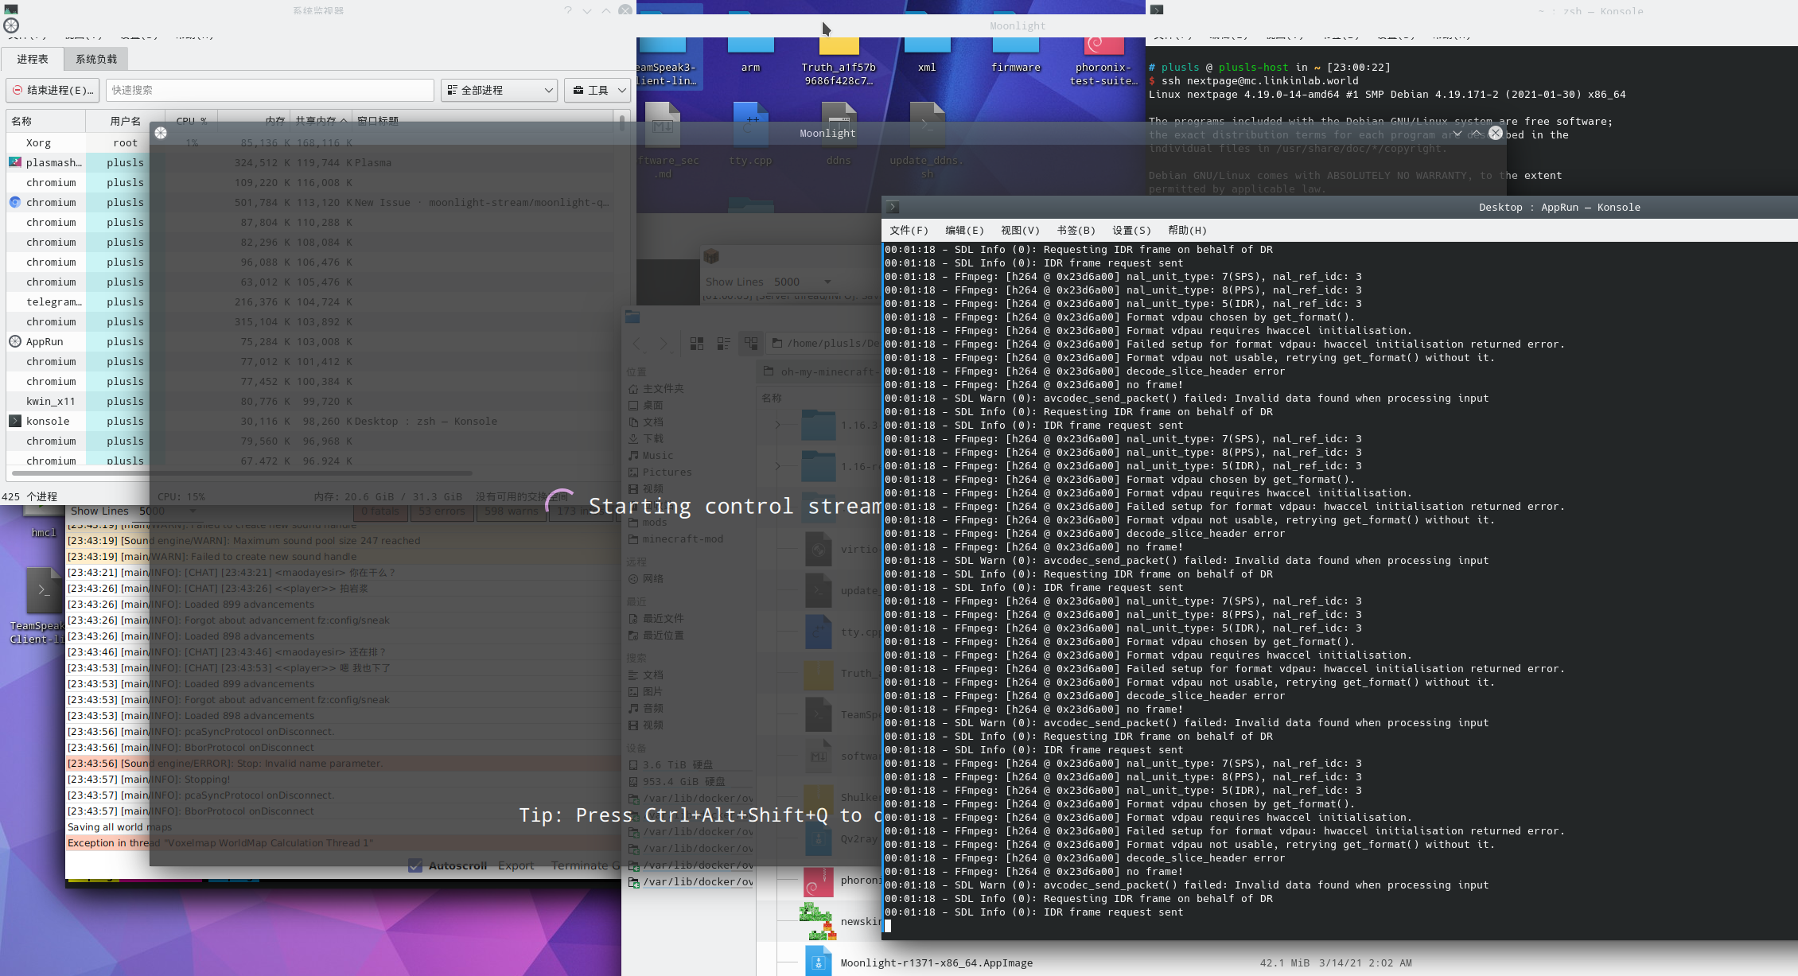Open the 视图(V) menu in Konsole
Viewport: 1798px width, 976px height.
coord(1020,230)
